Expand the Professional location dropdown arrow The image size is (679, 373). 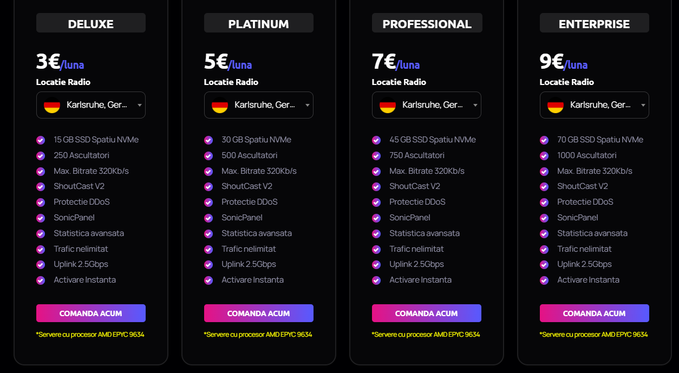tap(475, 105)
